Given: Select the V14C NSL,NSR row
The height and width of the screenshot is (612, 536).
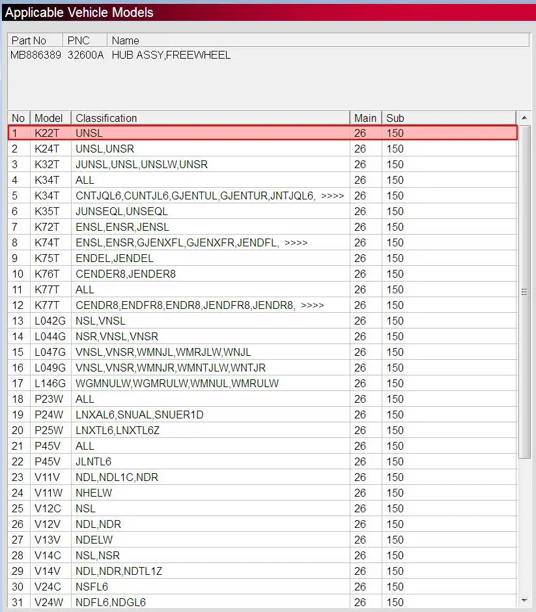Looking at the screenshot, I should 262,555.
